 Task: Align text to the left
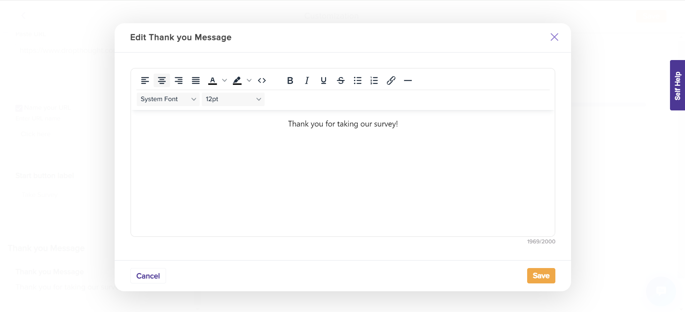point(145,81)
